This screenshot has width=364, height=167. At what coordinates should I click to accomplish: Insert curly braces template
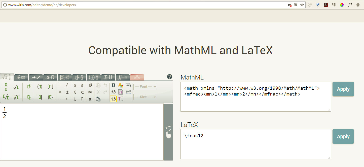tap(50, 97)
